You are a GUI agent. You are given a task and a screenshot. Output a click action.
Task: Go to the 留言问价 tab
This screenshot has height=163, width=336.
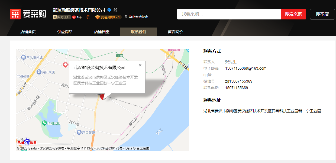pyautogui.click(x=176, y=32)
